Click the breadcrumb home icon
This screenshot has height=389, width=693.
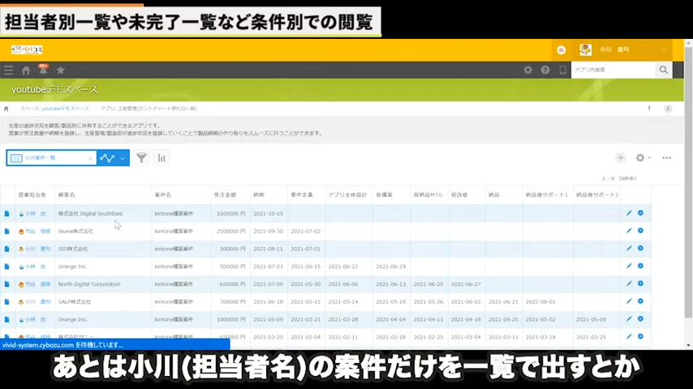coord(6,109)
